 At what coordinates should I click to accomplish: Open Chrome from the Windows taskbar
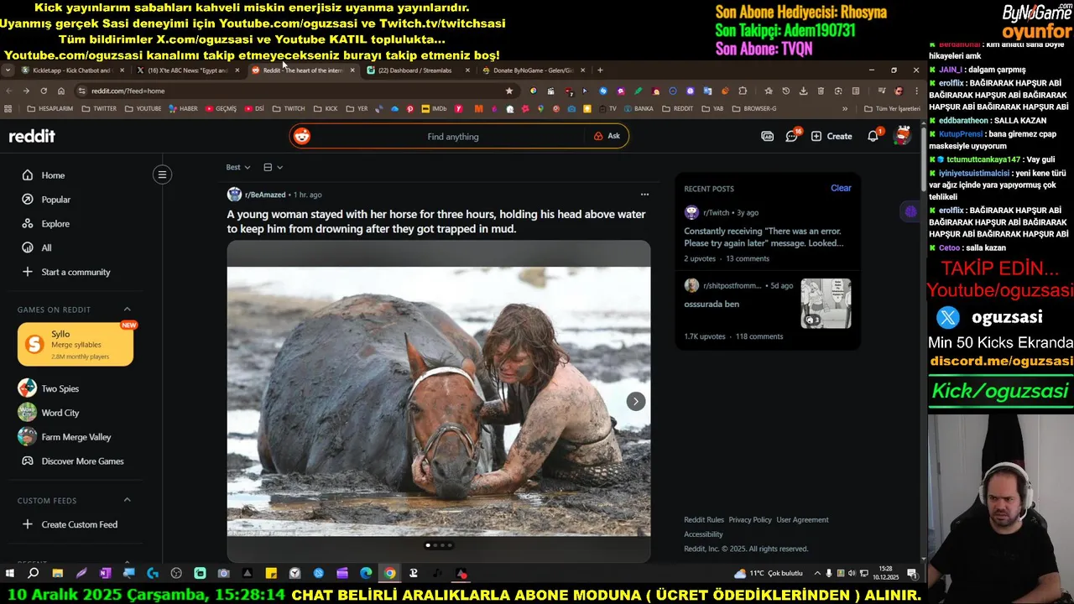click(390, 574)
